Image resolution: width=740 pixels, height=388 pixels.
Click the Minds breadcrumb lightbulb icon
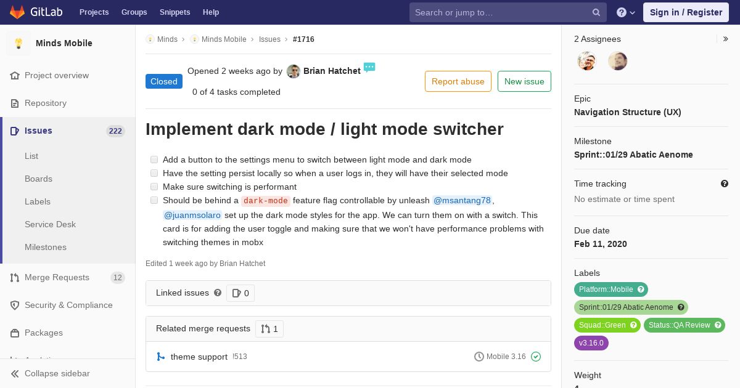[150, 39]
